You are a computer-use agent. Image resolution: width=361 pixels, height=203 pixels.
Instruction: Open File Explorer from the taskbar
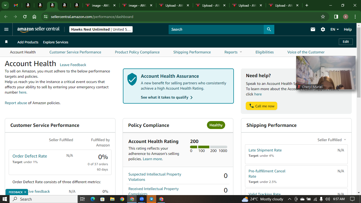tap(112, 199)
